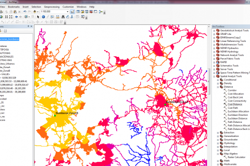This screenshot has height=166, width=250.
Task: Activate the Identify tool
Action: click(x=43, y=17)
